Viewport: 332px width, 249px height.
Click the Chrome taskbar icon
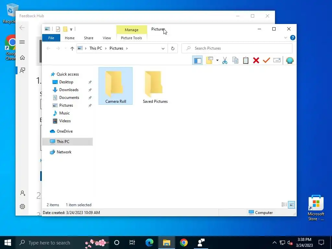184,243
